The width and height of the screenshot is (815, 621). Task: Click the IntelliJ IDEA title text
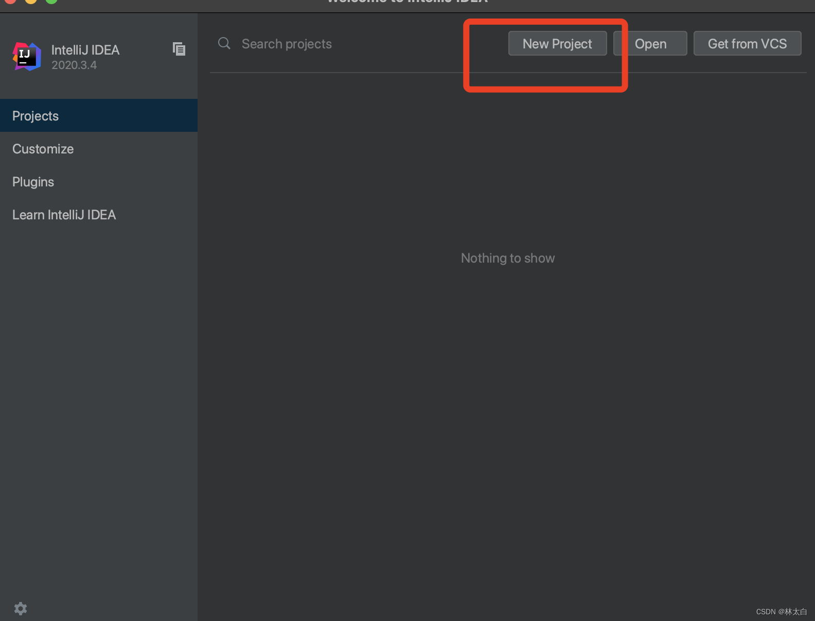(85, 50)
